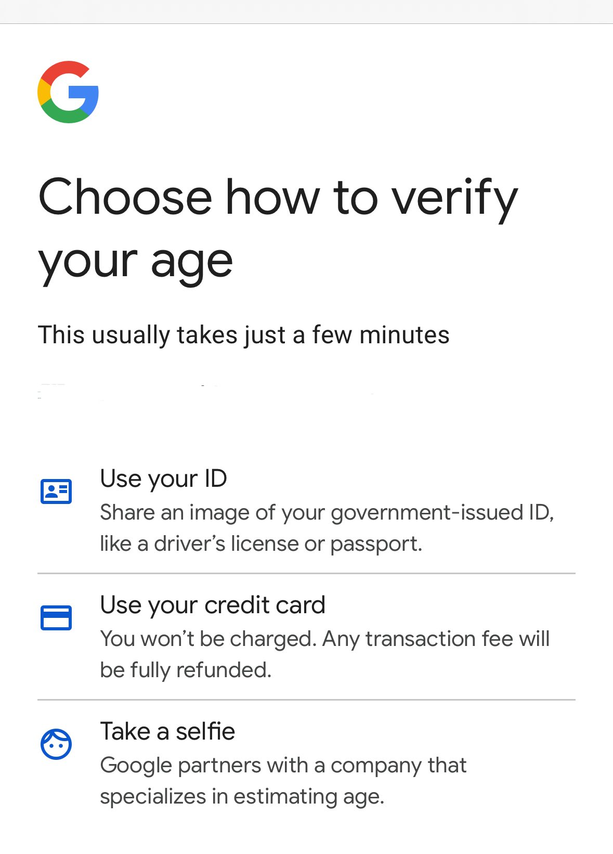Screen dimensions: 613x854
Task: Click "This usually takes just a few minutes"
Action: pyautogui.click(x=243, y=334)
